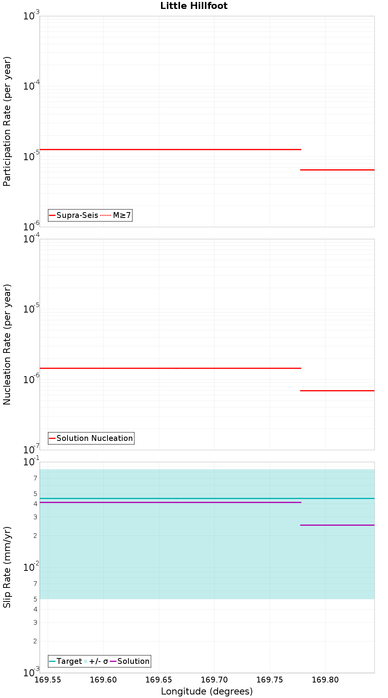This screenshot has height=698, width=388.
Task: Click the Solution Nucleation legend entry
Action: pyautogui.click(x=91, y=438)
